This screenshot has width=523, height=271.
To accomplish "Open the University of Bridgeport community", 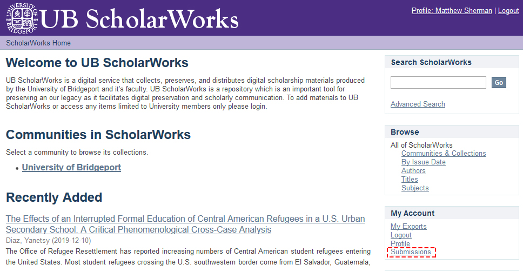I will (71, 168).
